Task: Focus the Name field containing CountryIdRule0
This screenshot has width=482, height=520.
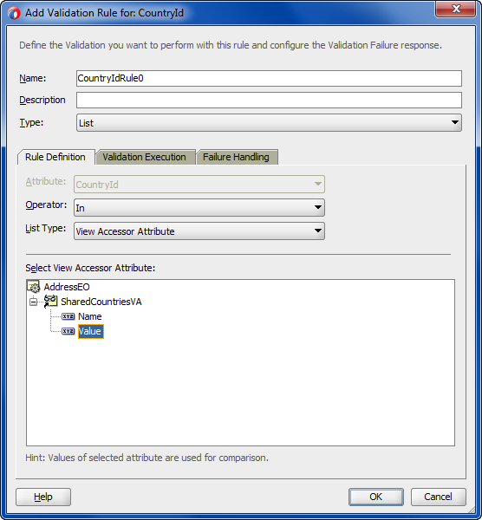Action: [x=269, y=78]
